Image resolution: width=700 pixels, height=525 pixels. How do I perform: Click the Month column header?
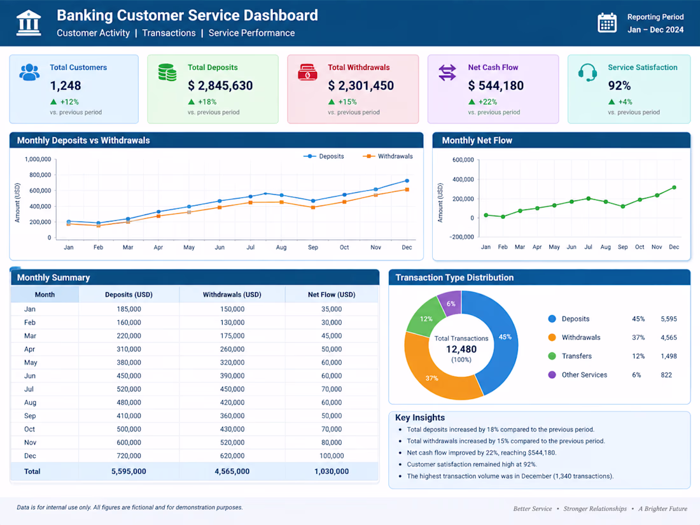45,295
